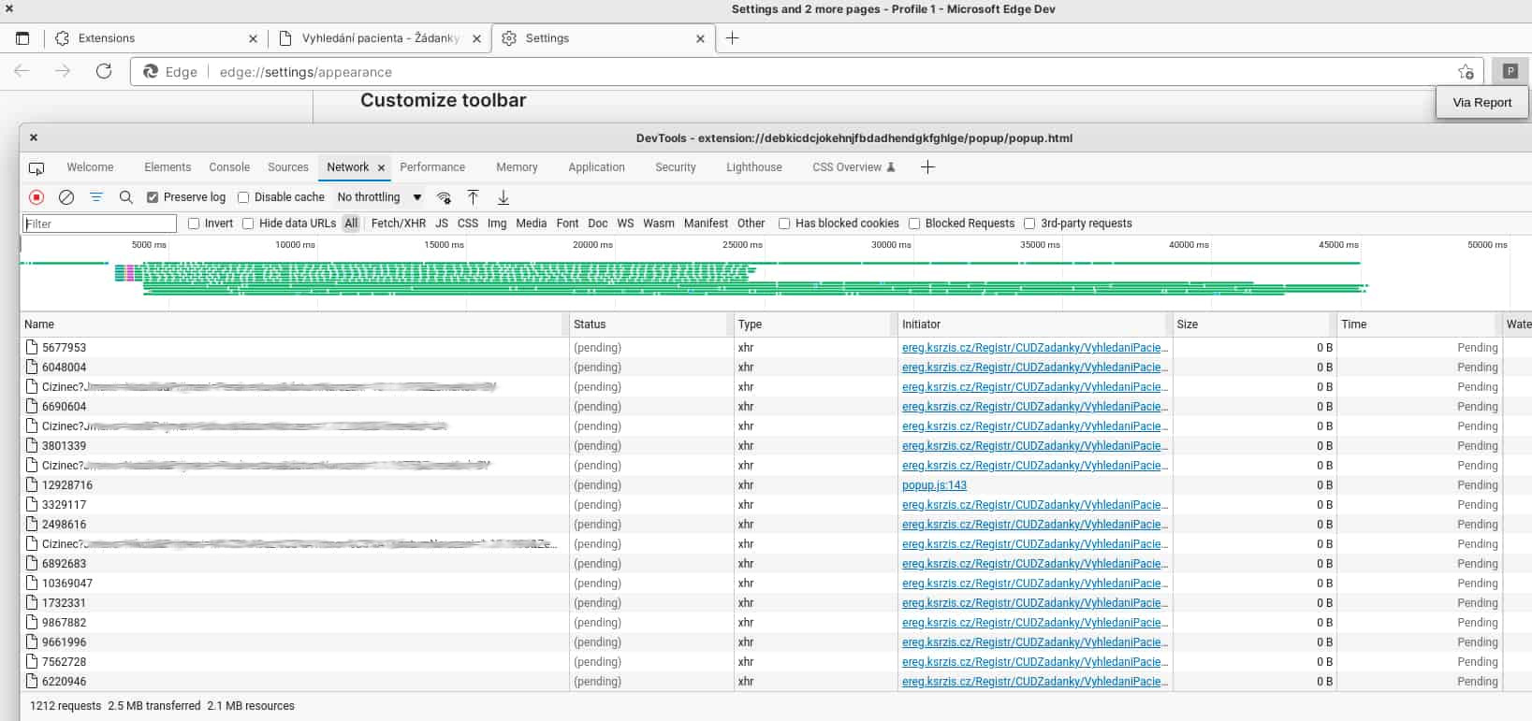1532x721 pixels.
Task: Open a new browser tab
Action: (733, 38)
